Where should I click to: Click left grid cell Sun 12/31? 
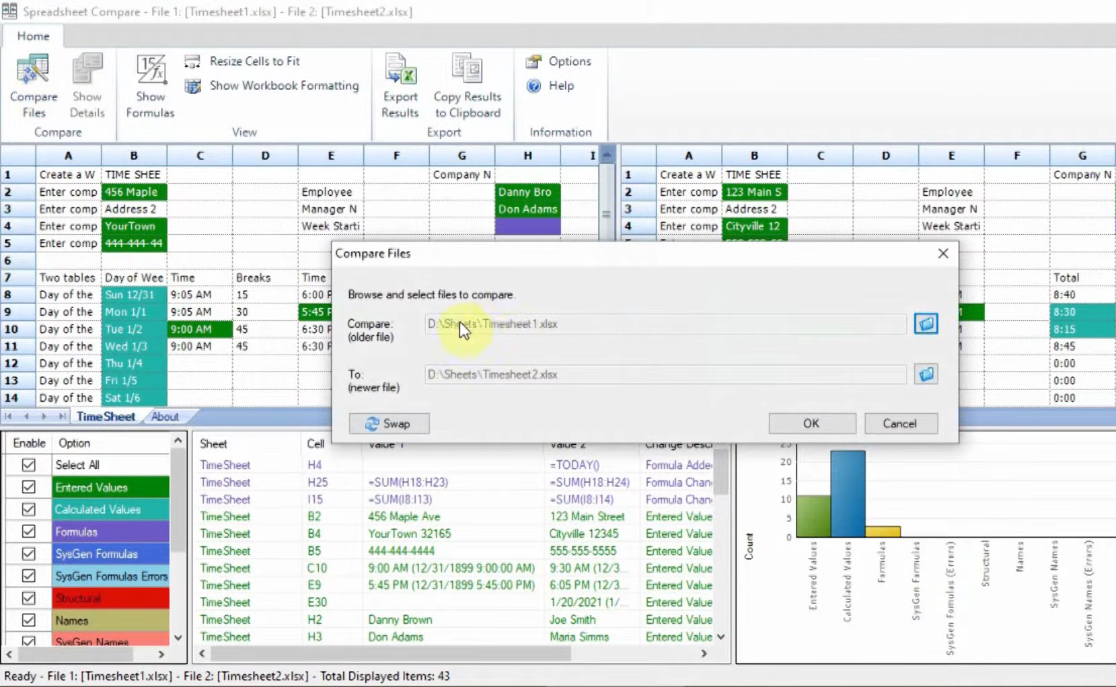coord(134,295)
